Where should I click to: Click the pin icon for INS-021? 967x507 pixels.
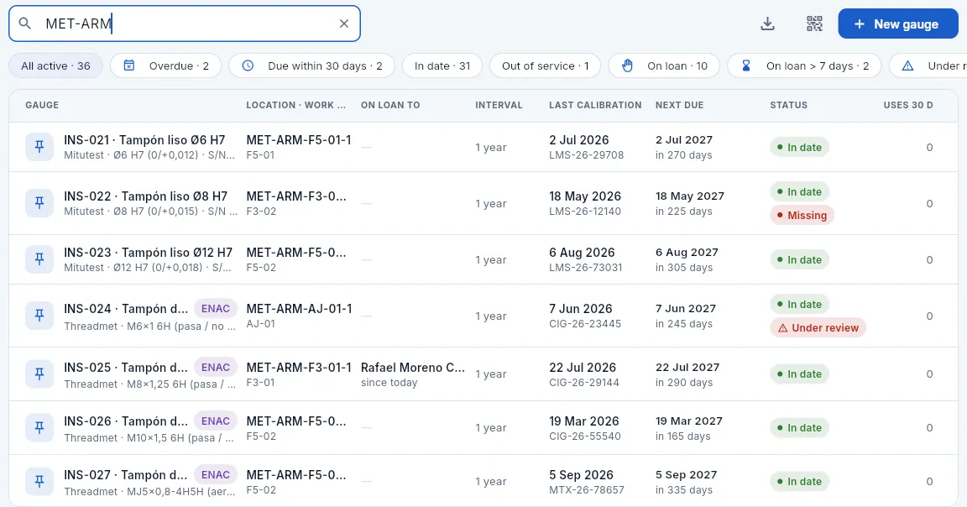(39, 147)
